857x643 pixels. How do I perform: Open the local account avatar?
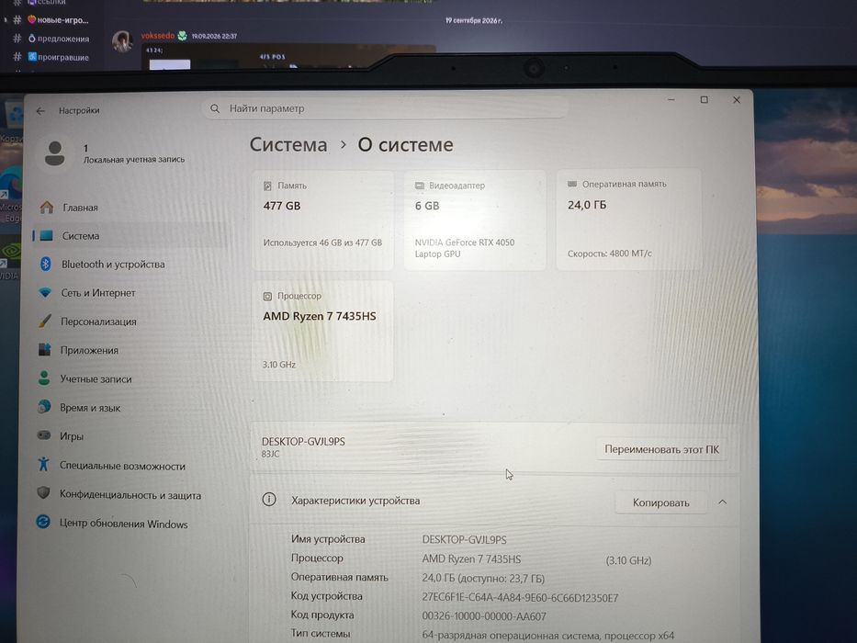click(x=55, y=152)
